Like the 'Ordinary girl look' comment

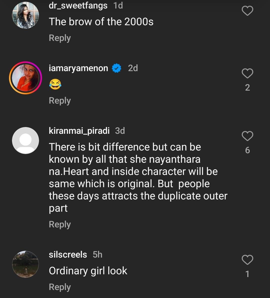[x=247, y=260]
